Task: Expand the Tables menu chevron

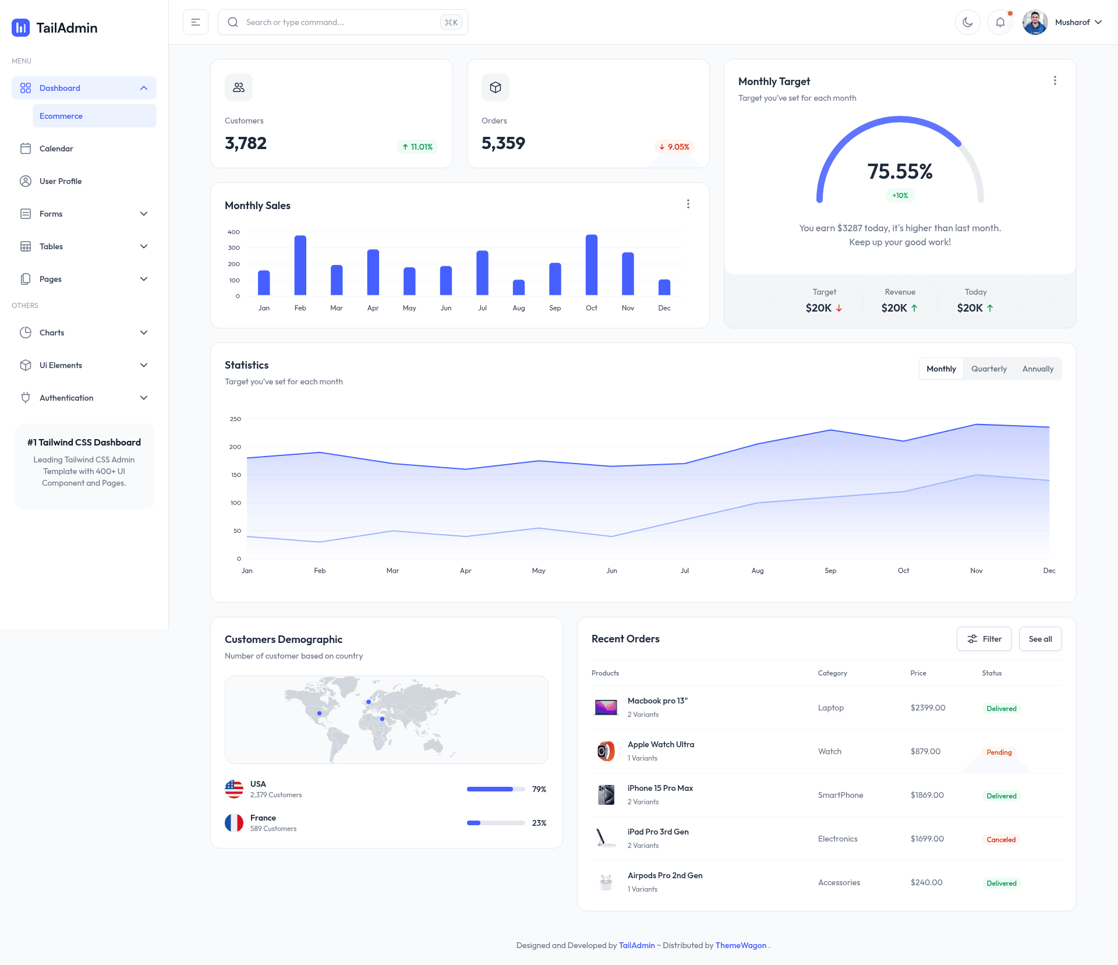Action: [x=144, y=246]
